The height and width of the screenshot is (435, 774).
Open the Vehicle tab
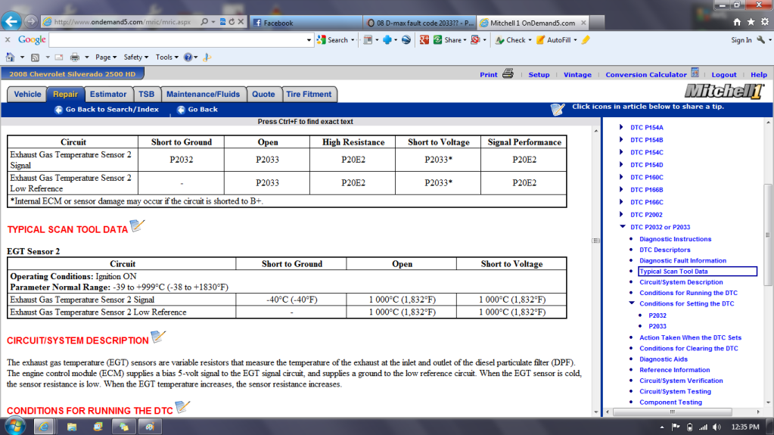pyautogui.click(x=27, y=95)
